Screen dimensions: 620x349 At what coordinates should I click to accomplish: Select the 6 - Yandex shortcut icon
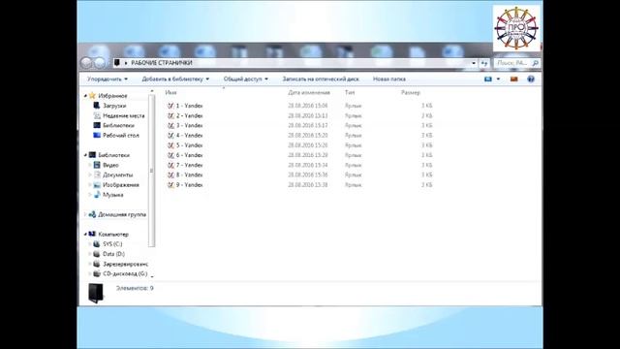[170, 155]
